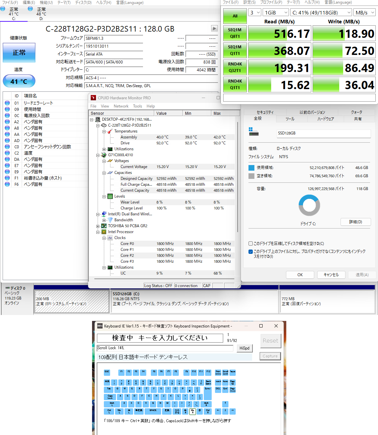Expand the Bandwidth tree node
The width and height of the screenshot is (378, 435).
point(104,220)
